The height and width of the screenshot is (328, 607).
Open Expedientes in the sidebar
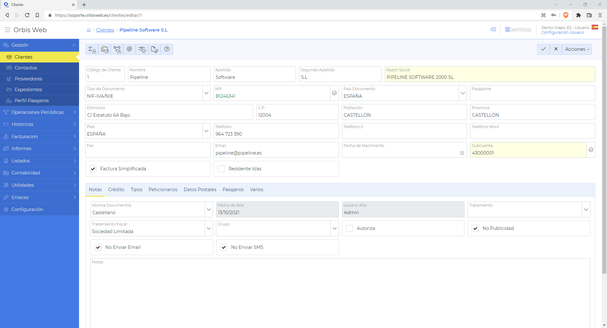click(40, 90)
